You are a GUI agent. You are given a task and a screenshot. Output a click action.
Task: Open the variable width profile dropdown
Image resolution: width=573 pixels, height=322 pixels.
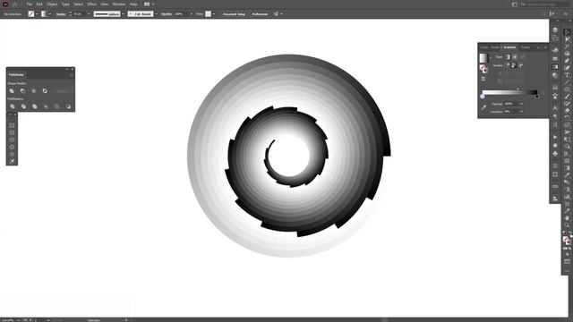coord(124,14)
